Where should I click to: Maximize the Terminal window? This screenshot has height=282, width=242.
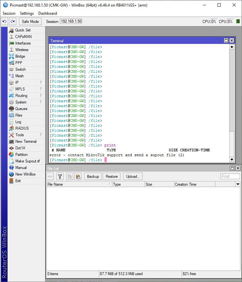226,41
